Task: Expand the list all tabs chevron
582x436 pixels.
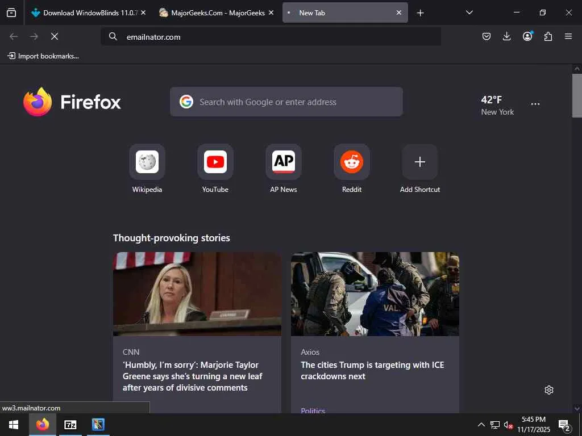Action: pyautogui.click(x=469, y=12)
